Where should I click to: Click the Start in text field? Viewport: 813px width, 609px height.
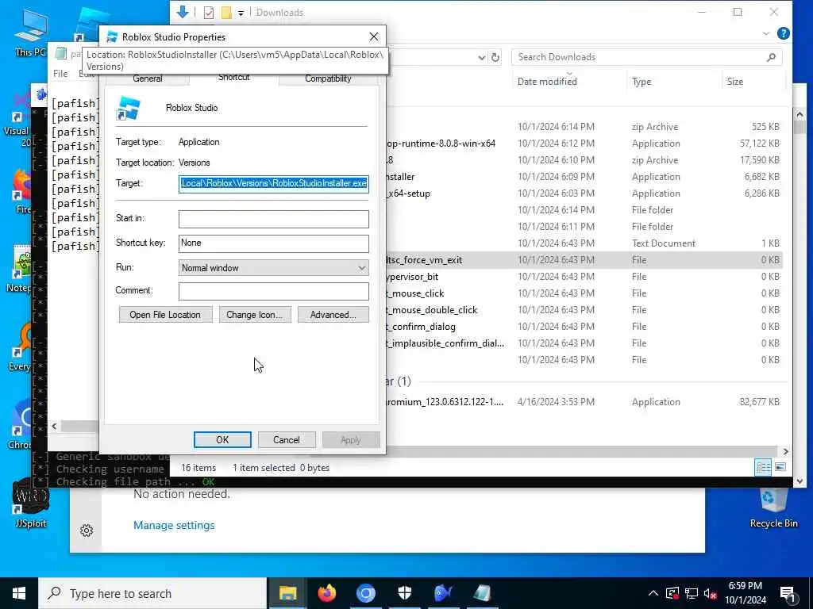[x=274, y=219]
